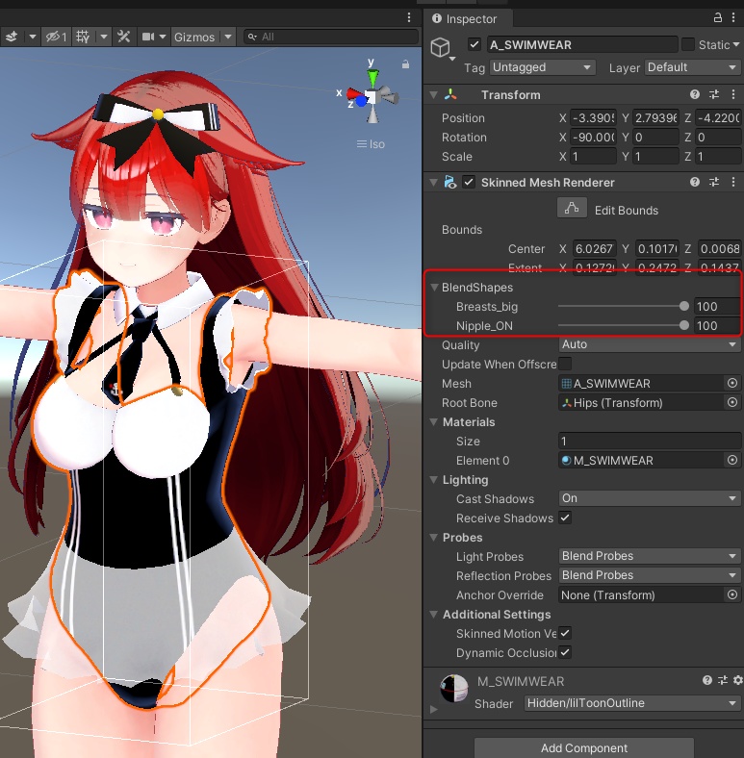Toggle the Iso projection label
This screenshot has height=758, width=744.
click(x=371, y=144)
